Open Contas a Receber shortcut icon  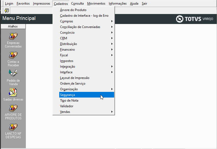(x=13, y=55)
